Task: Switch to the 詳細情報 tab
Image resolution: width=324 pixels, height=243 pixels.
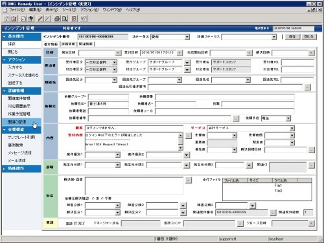Action: tap(68, 44)
